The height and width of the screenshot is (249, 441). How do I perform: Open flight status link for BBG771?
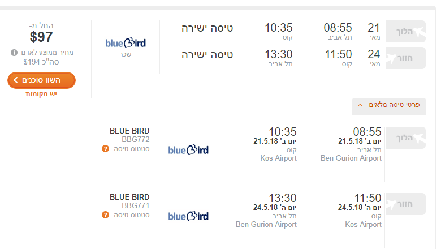[132, 215]
